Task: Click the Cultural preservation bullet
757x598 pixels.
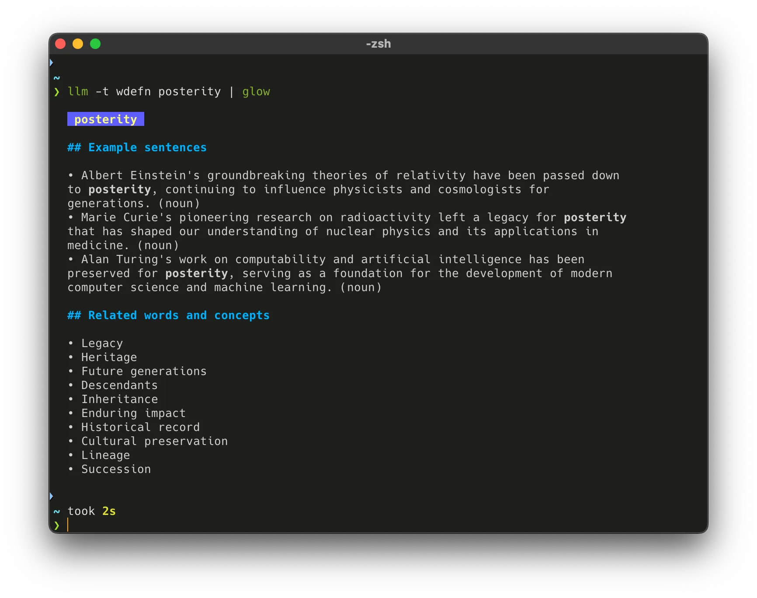Action: tap(154, 441)
